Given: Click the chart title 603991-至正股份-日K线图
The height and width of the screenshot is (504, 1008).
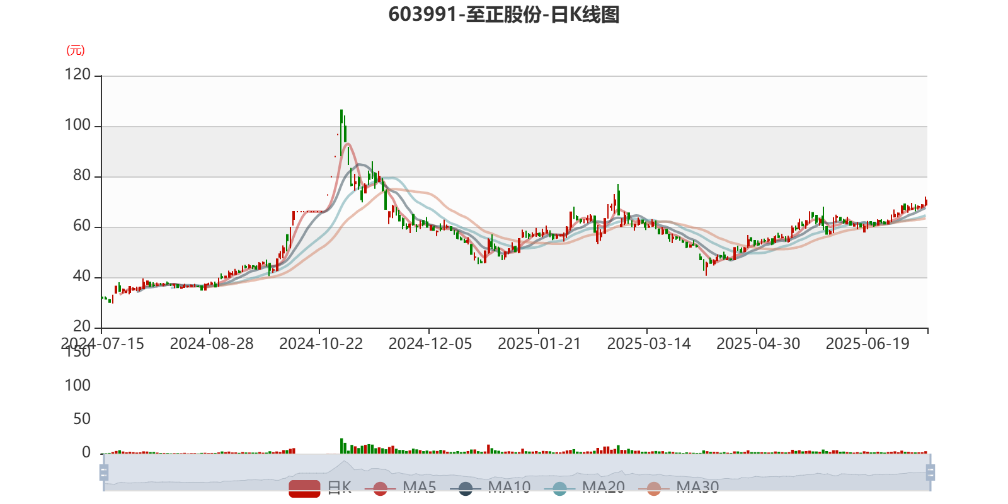Looking at the screenshot, I should pyautogui.click(x=504, y=14).
